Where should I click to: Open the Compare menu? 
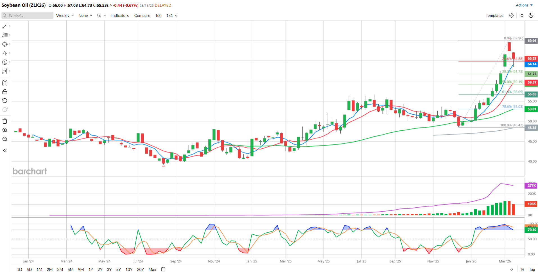coord(142,15)
